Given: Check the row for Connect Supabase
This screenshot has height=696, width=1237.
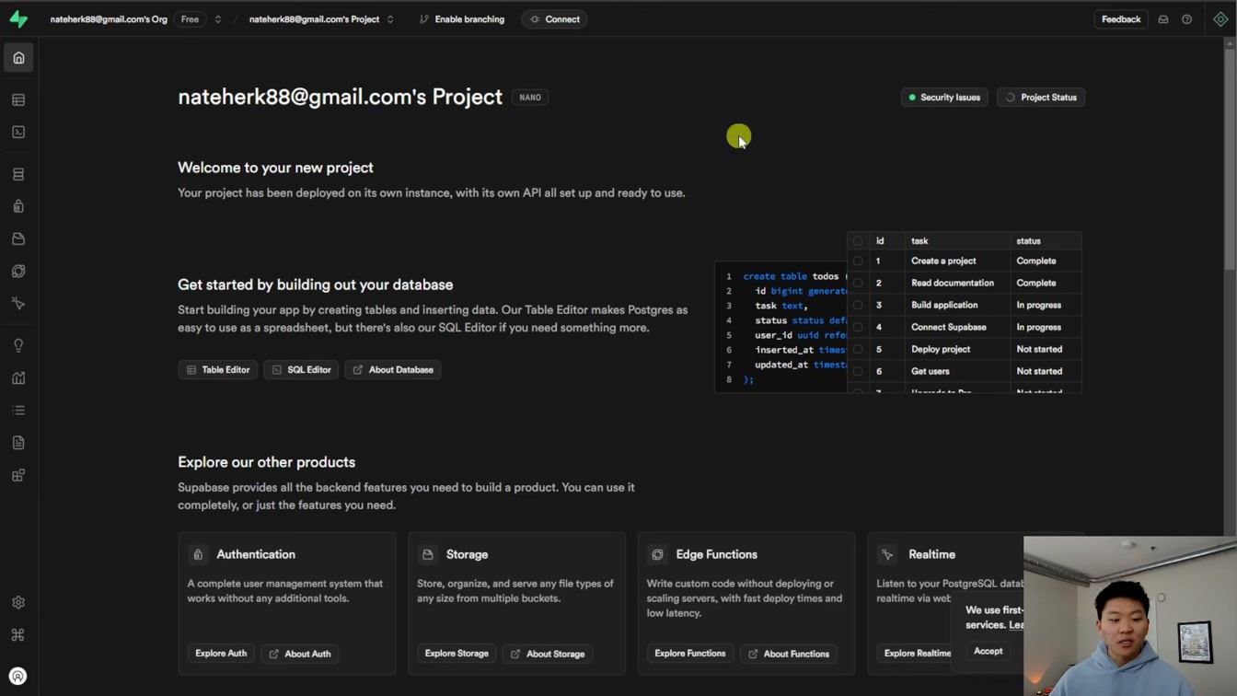Looking at the screenshot, I should (858, 328).
